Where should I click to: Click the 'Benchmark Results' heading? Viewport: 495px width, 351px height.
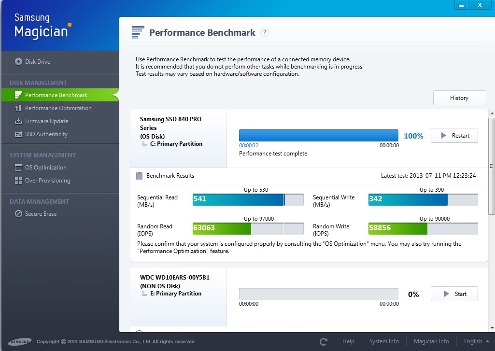[170, 176]
